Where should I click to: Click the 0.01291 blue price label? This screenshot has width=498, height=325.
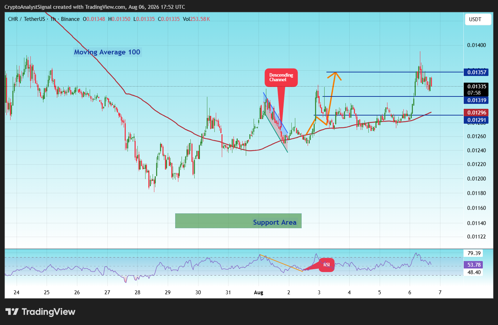pyautogui.click(x=477, y=120)
